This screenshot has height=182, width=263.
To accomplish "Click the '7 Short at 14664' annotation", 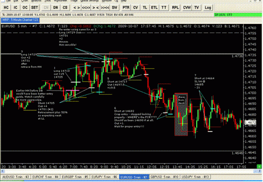I will (x=204, y=82).
